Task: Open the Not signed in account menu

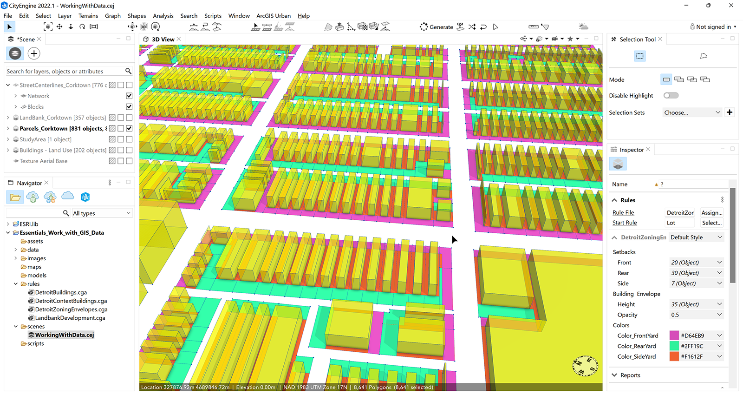Action: [713, 27]
